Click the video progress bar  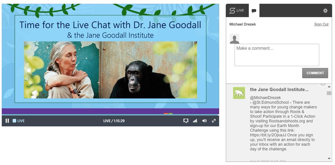click(110, 115)
